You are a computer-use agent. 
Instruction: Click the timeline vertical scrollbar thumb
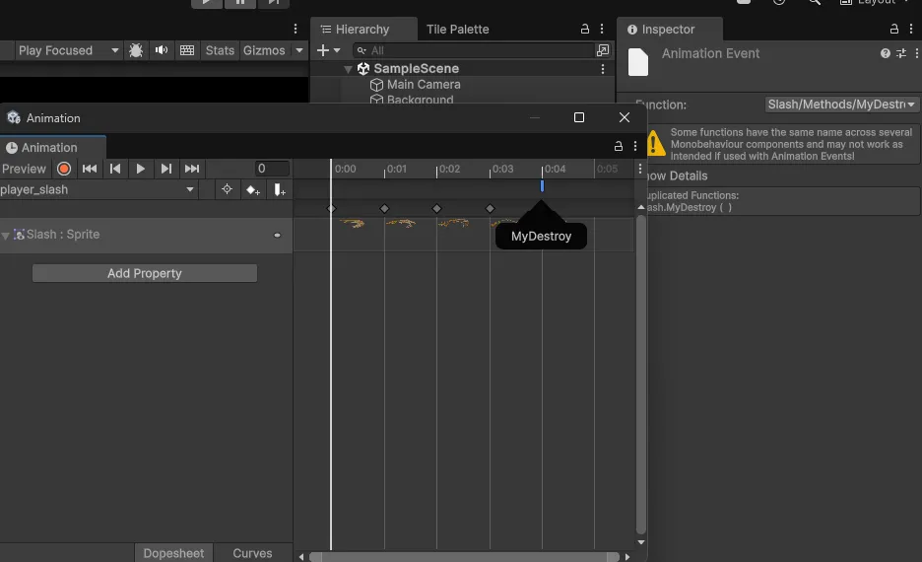(641, 375)
